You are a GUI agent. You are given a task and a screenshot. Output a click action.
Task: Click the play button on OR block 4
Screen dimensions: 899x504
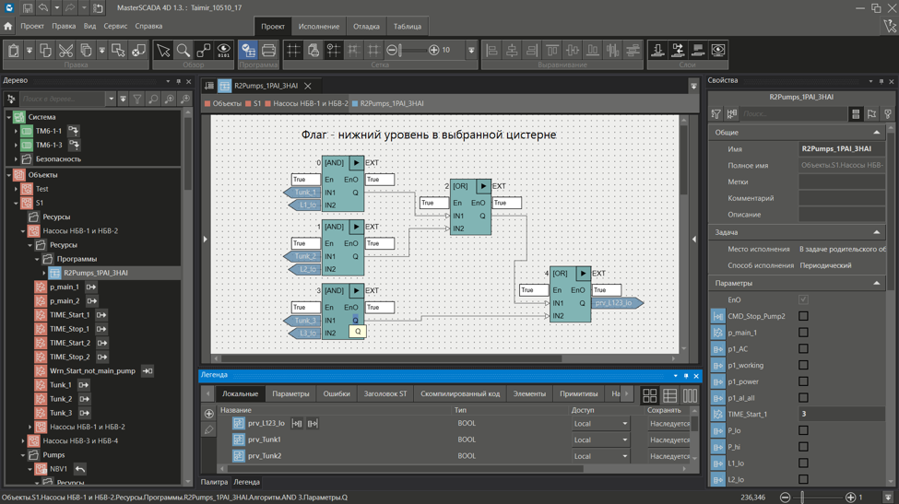(x=583, y=273)
